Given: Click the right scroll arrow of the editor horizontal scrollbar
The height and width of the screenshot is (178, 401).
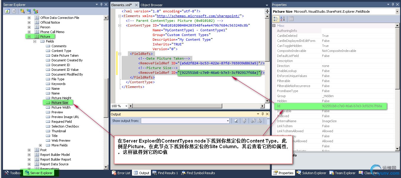Looking at the screenshot, I should pyautogui.click(x=262, y=106).
